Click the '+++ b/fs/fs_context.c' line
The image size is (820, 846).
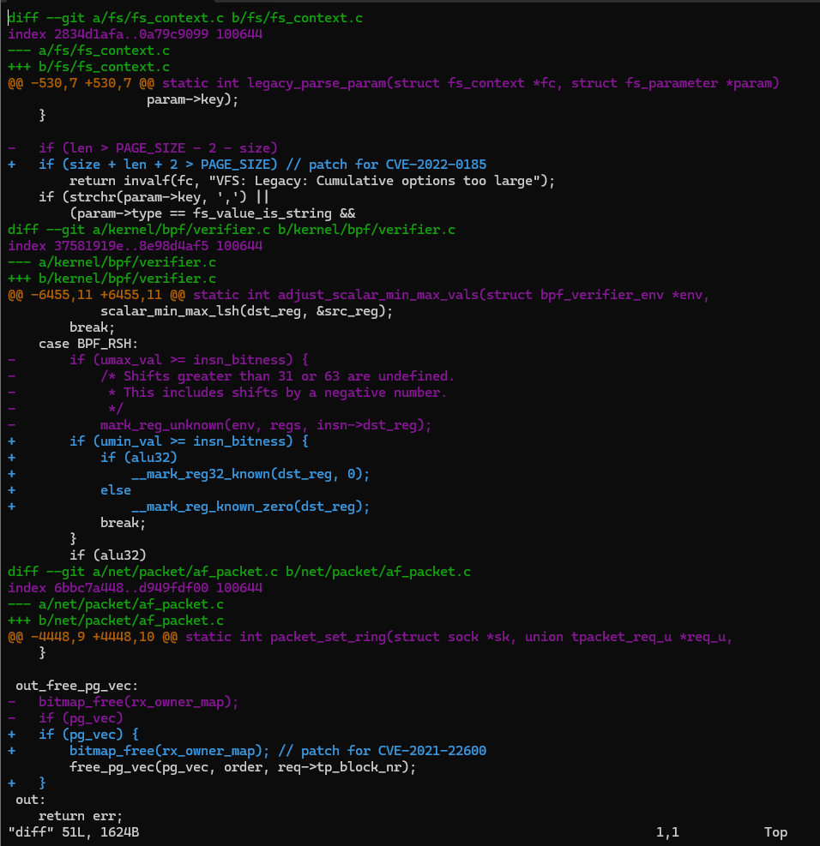88,66
